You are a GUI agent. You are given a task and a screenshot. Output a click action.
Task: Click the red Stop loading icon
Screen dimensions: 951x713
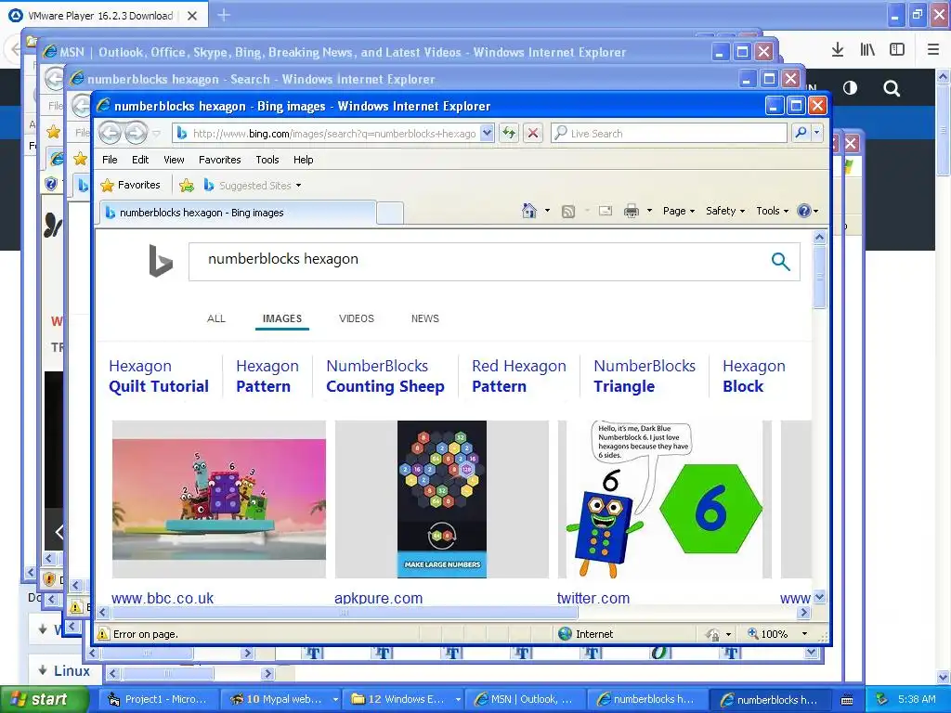click(532, 133)
